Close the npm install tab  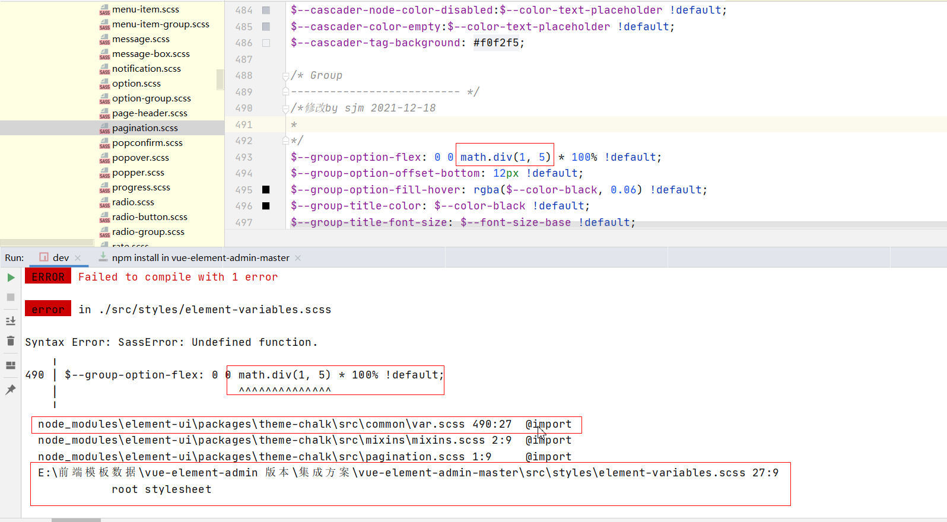coord(298,258)
